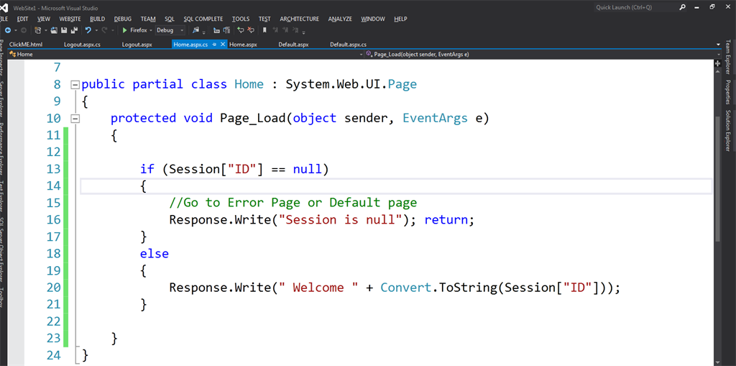Click the Redo arrow icon
Viewport: 736px width, 366px height.
(x=103, y=30)
